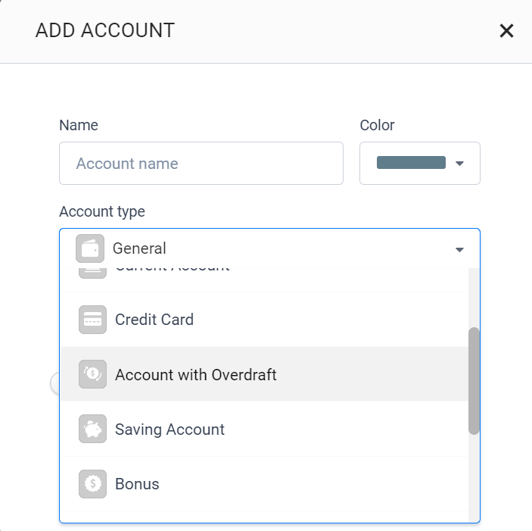Image resolution: width=532 pixels, height=531 pixels.
Task: Click the account type list scrollbar thumb
Action: [x=474, y=380]
